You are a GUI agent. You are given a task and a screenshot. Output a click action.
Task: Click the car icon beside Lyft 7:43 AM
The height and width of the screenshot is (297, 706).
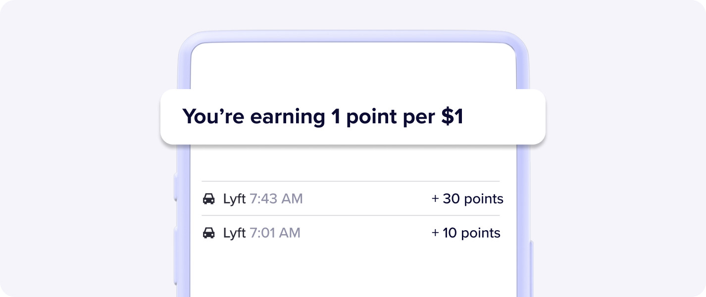click(209, 199)
